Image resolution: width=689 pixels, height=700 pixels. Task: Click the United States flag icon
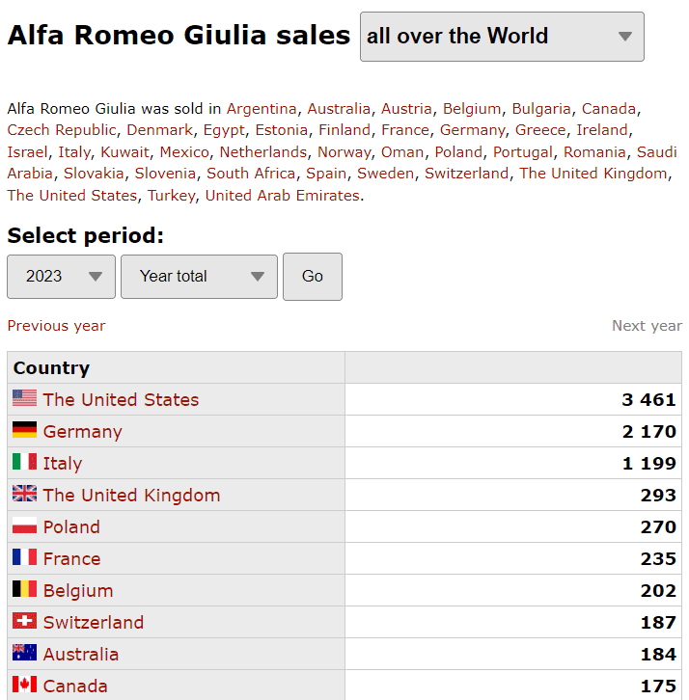pyautogui.click(x=24, y=398)
